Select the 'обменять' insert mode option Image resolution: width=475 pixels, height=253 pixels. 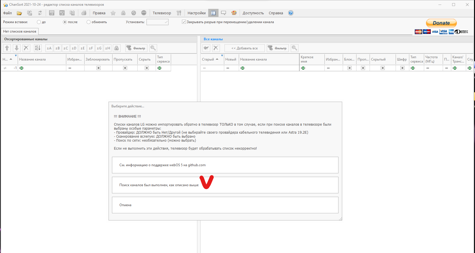89,22
